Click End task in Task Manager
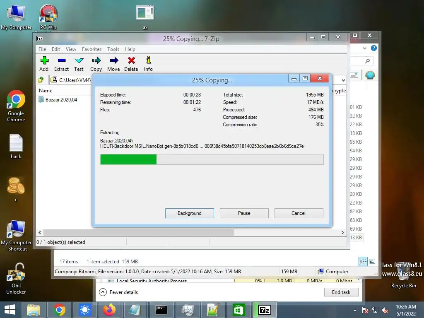The width and height of the screenshot is (424, 318). (341, 292)
